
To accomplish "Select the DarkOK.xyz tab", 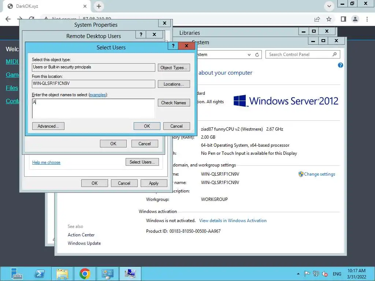I will tap(47, 6).
